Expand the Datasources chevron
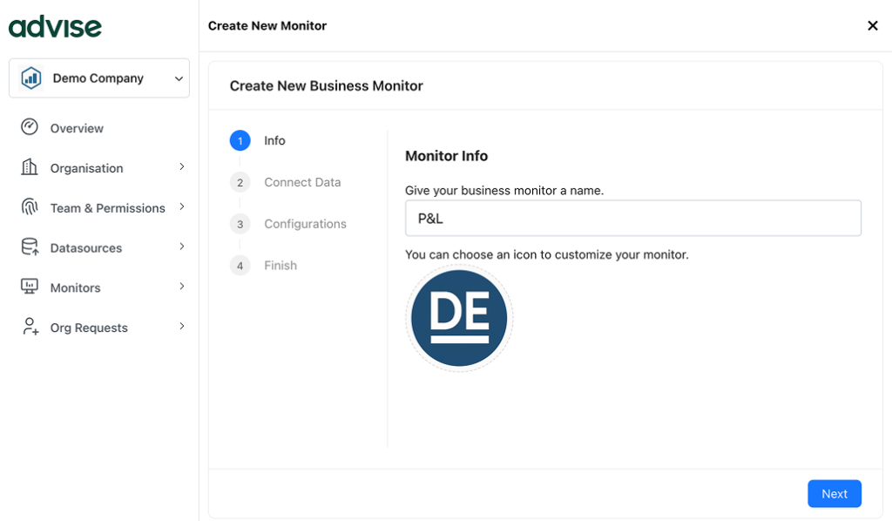Screen dimensions: 892x521 (x=181, y=247)
